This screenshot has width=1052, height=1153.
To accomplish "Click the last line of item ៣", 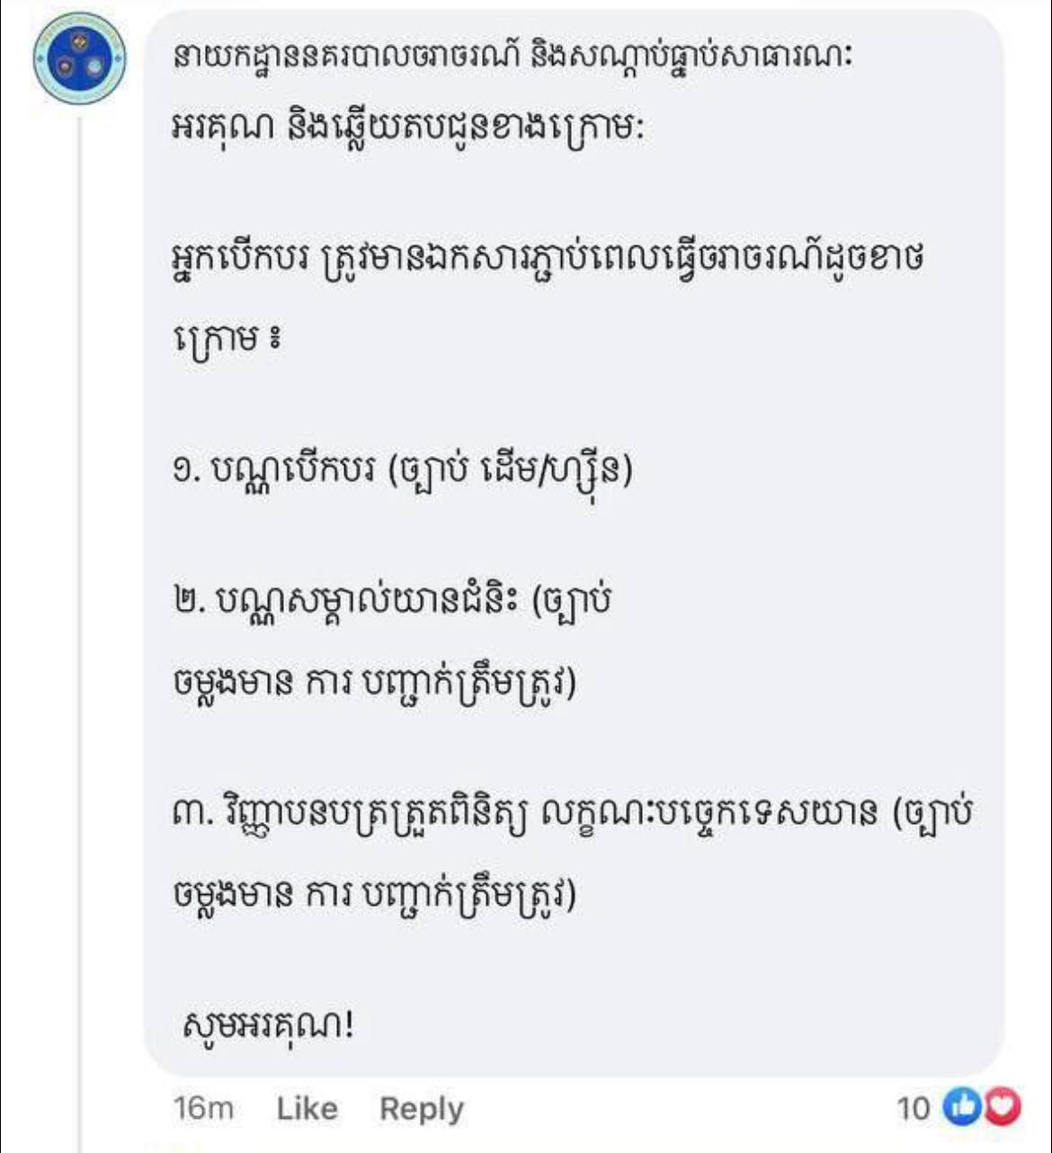I will tap(374, 895).
